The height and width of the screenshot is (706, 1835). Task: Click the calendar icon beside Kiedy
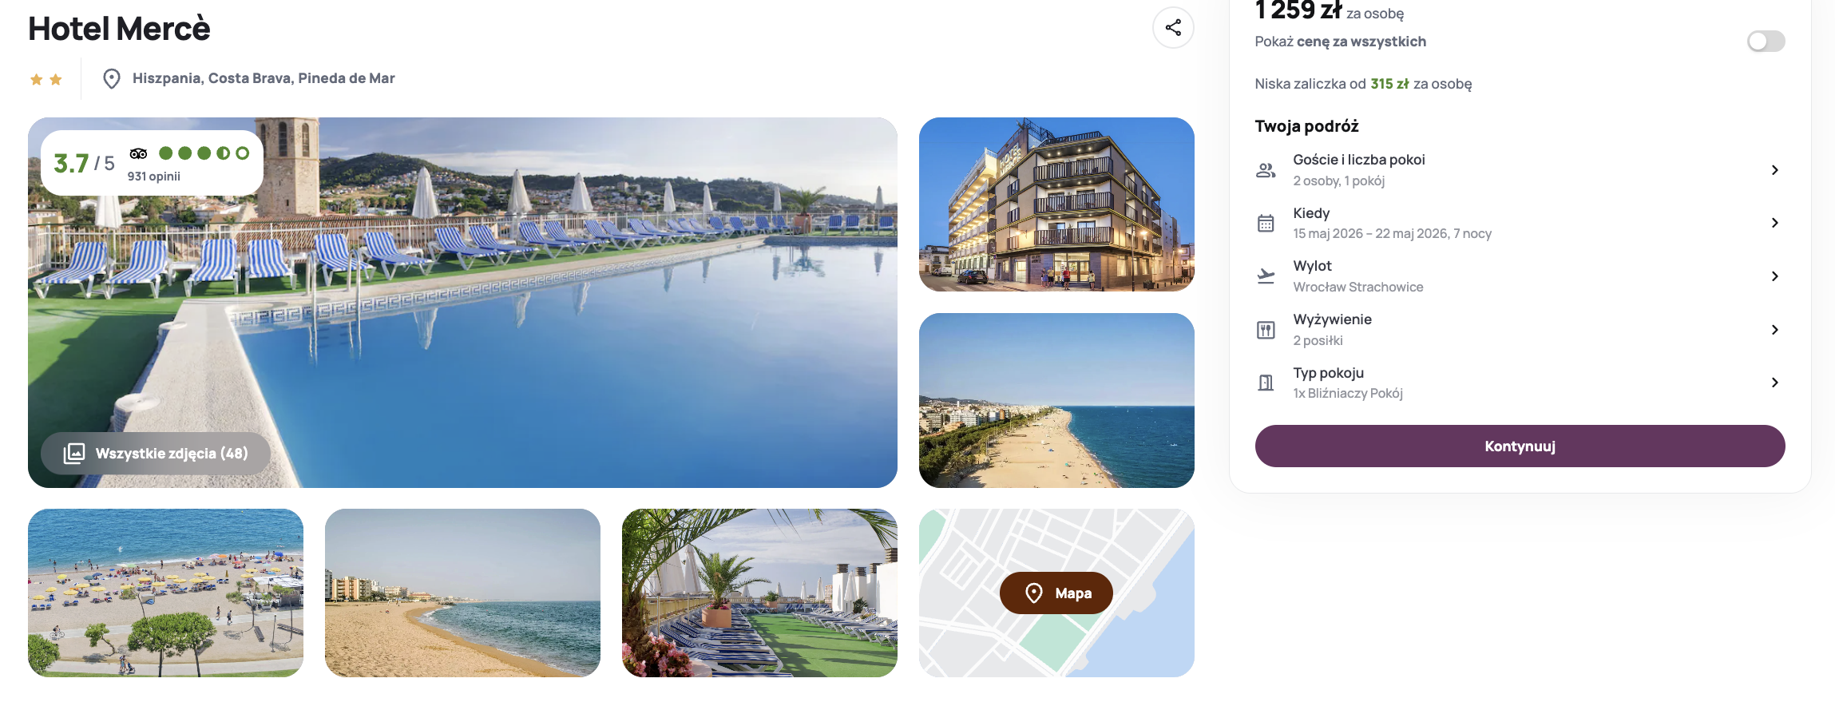[1266, 223]
